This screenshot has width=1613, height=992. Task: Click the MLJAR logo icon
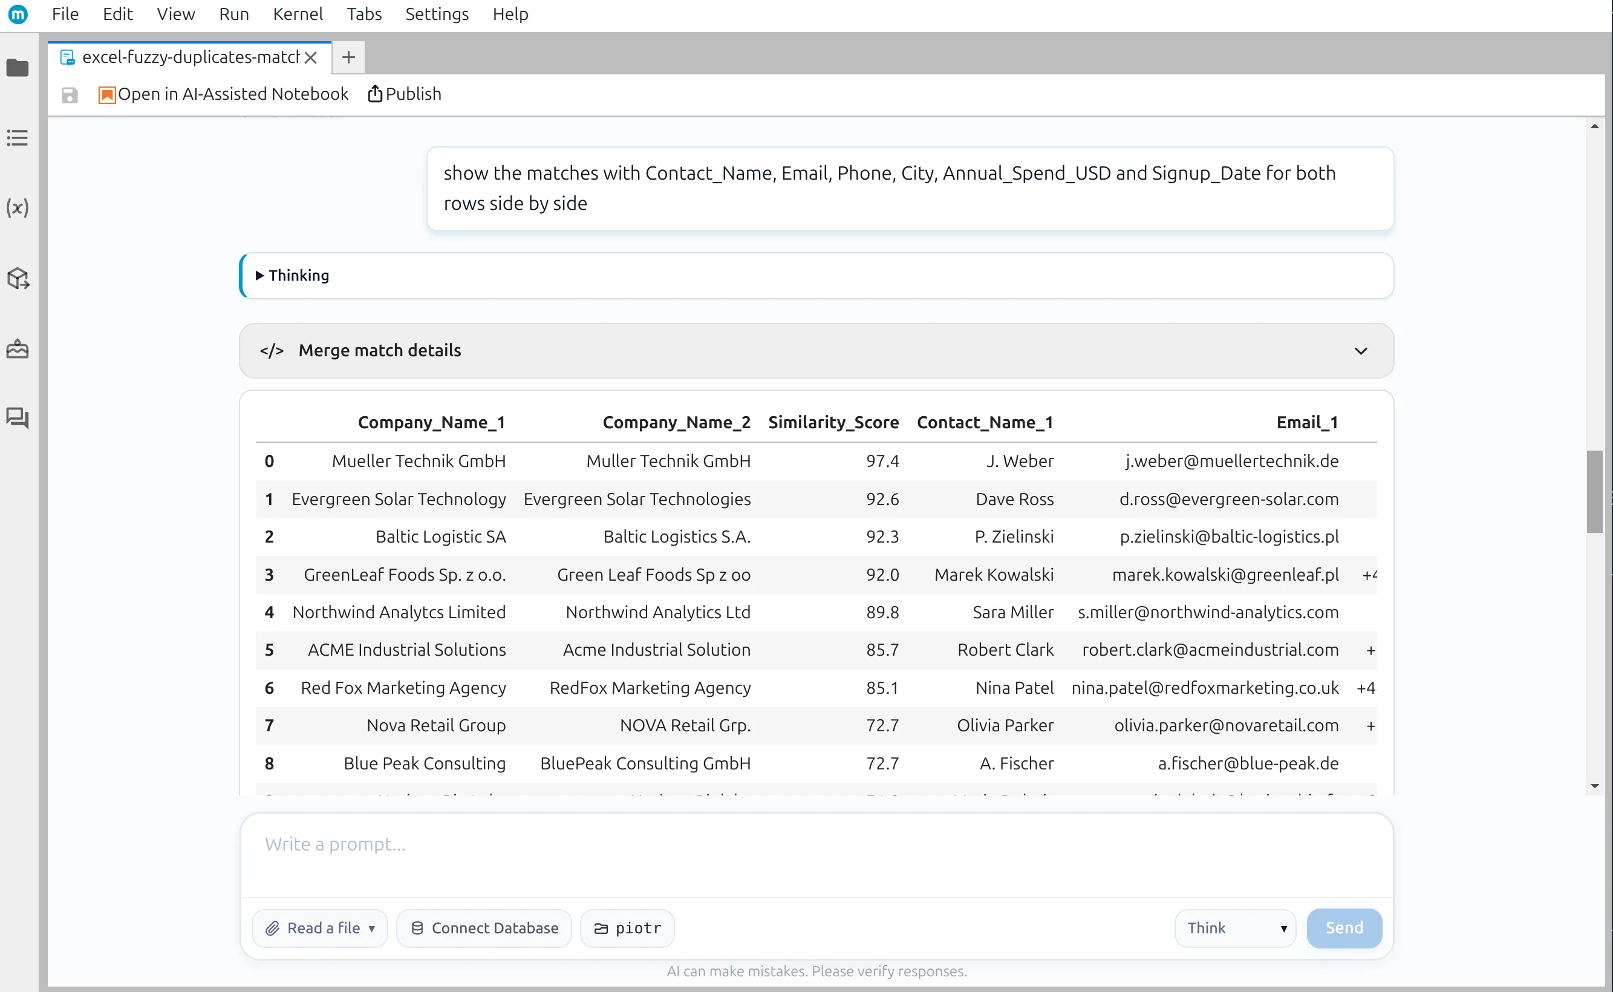click(x=18, y=14)
